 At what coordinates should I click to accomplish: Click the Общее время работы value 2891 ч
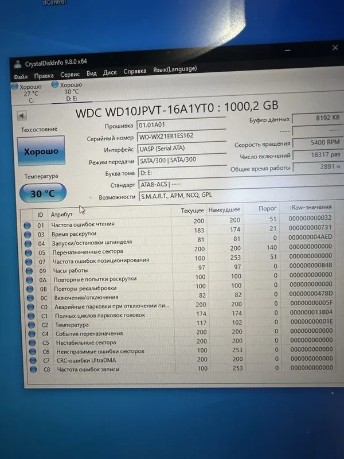click(318, 167)
